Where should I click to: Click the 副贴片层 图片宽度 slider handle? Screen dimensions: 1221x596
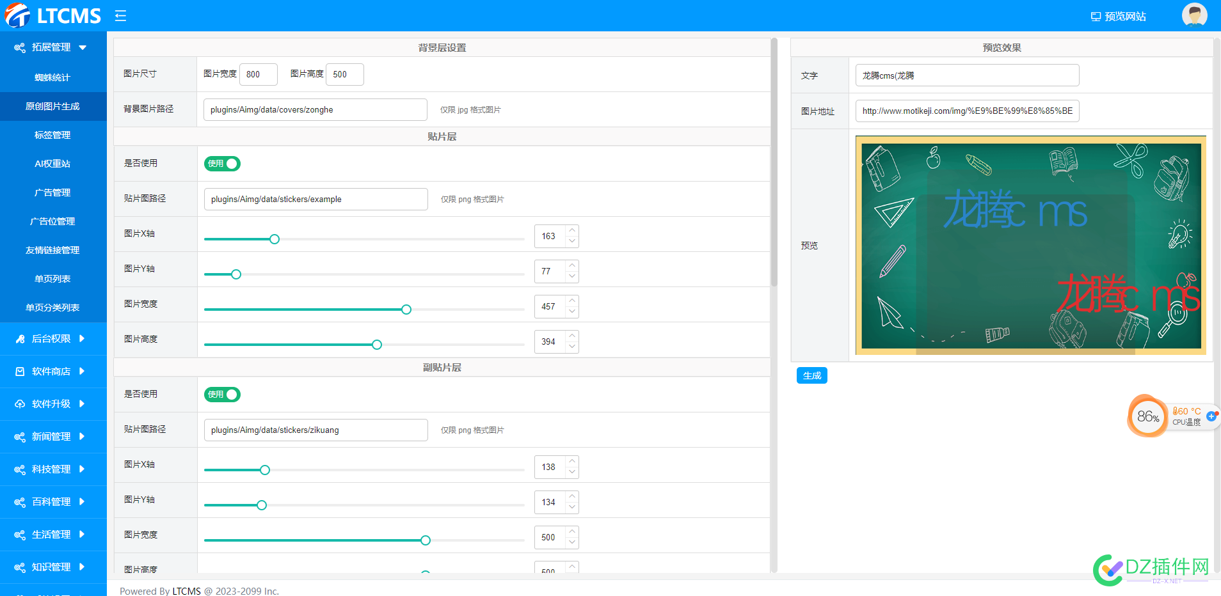[426, 540]
